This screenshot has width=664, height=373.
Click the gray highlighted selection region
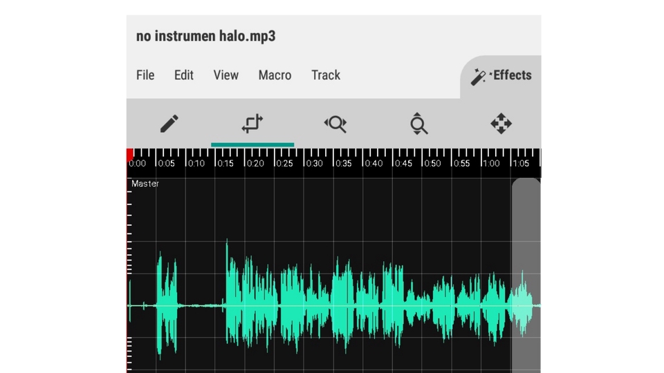(526, 276)
